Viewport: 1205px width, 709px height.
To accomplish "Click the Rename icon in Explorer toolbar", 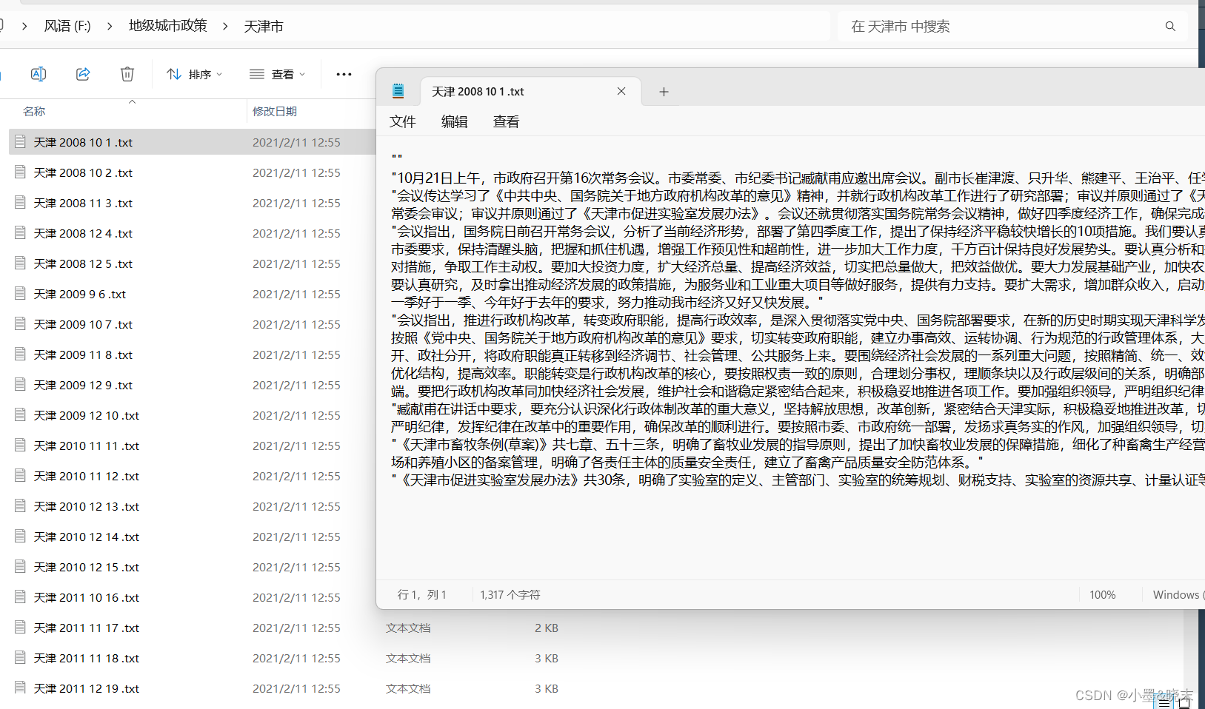I will click(39, 74).
